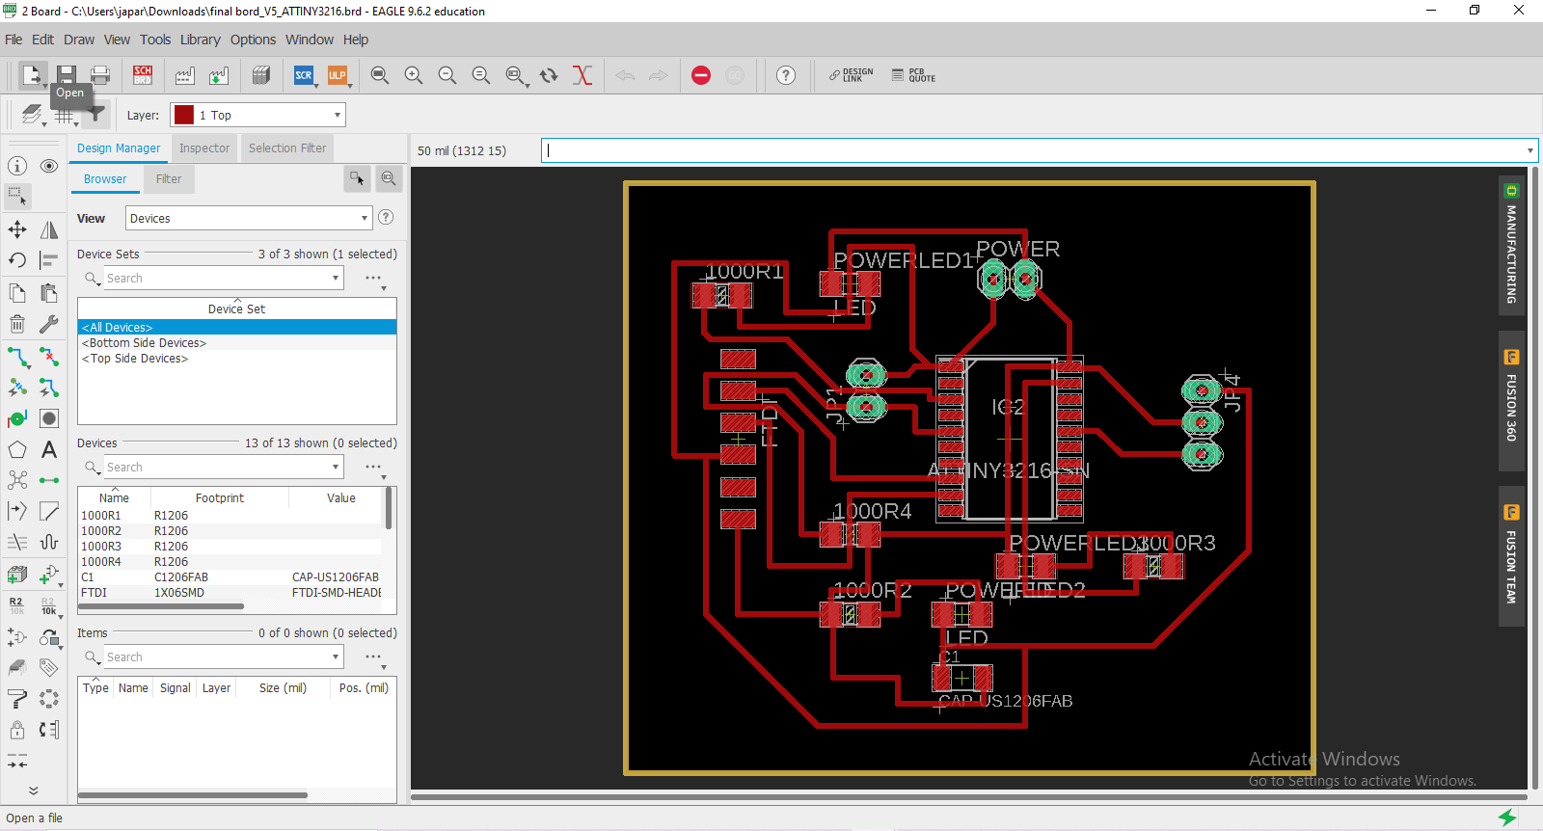Screen dimensions: 1543x831
Task: Select the Mirror tool
Action: (49, 229)
